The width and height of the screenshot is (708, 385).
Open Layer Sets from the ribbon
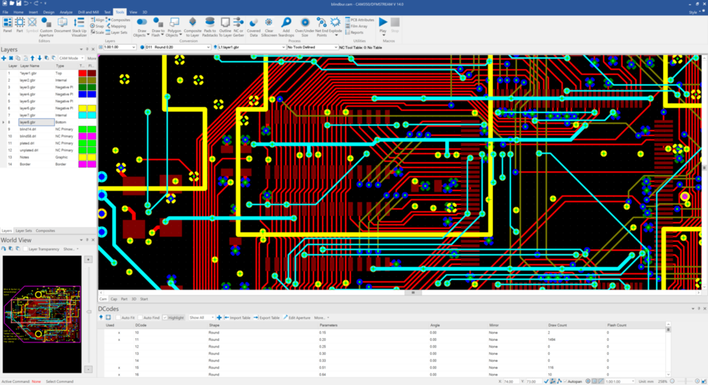pyautogui.click(x=116, y=32)
